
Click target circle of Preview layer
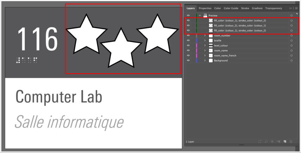(291, 15)
